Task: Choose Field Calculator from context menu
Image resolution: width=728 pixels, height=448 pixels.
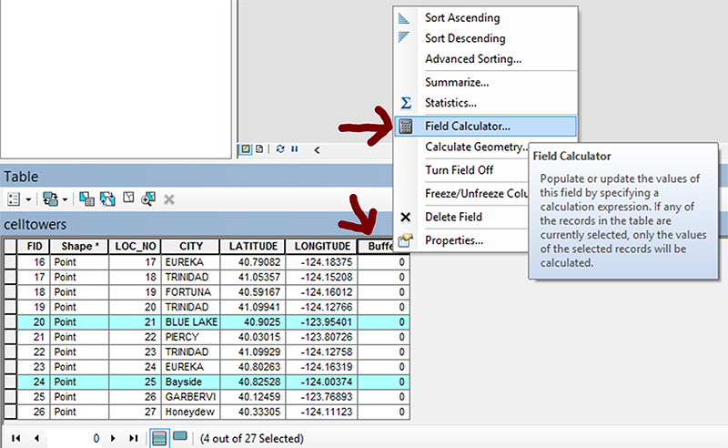Action: tap(467, 126)
